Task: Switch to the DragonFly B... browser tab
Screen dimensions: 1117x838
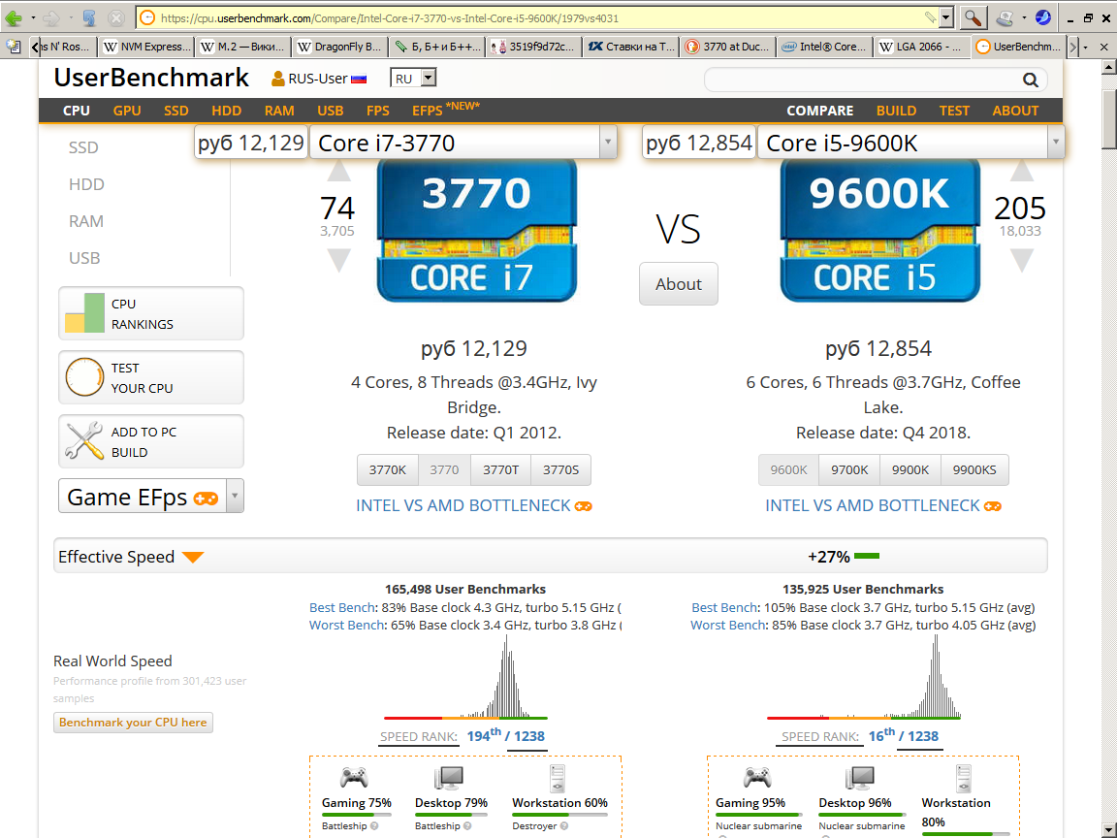Action: coord(339,47)
